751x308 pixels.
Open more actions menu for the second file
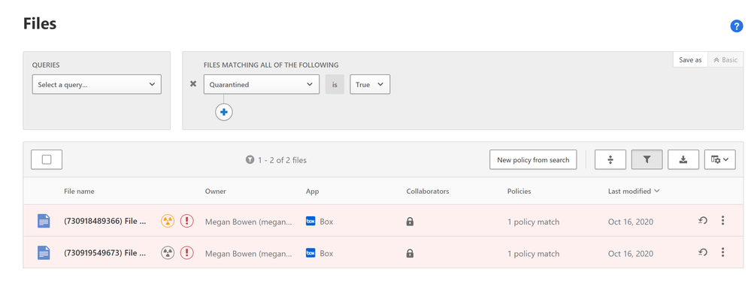click(723, 252)
